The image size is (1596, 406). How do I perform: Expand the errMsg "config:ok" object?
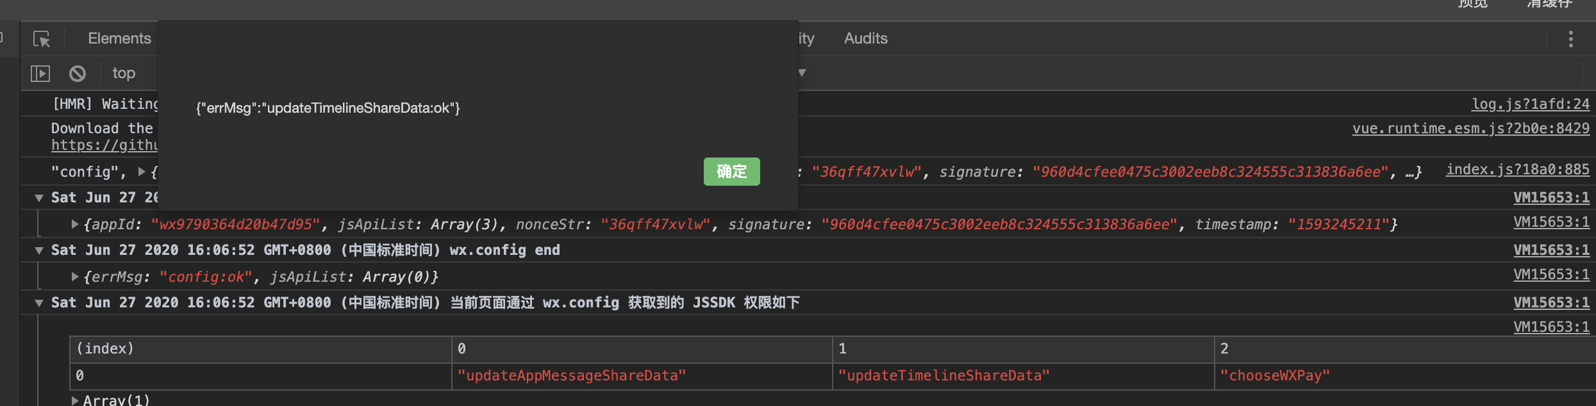click(75, 277)
